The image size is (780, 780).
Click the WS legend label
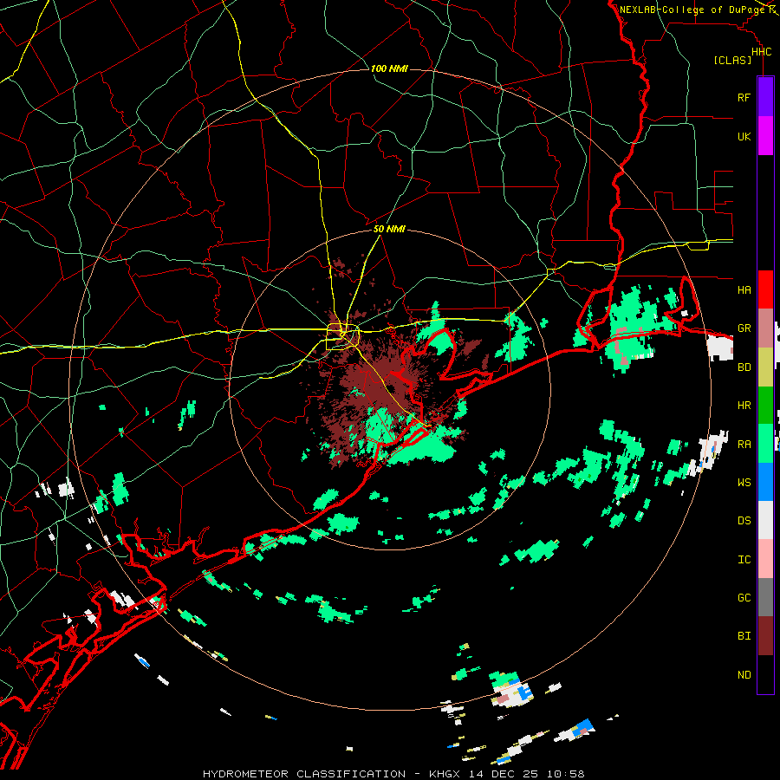point(744,482)
